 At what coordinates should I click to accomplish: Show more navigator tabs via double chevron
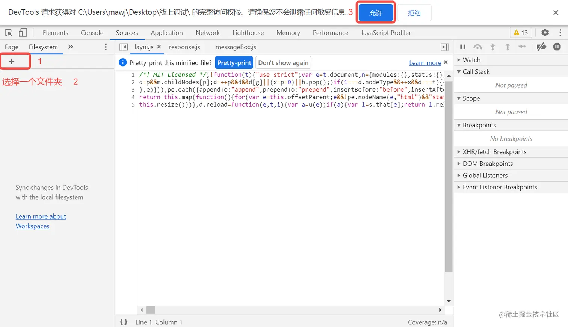tap(71, 47)
